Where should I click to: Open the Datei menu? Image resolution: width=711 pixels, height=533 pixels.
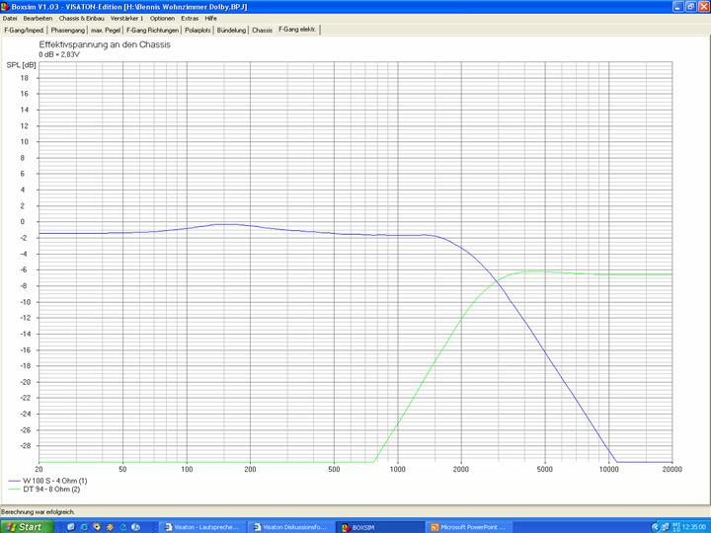[x=11, y=18]
